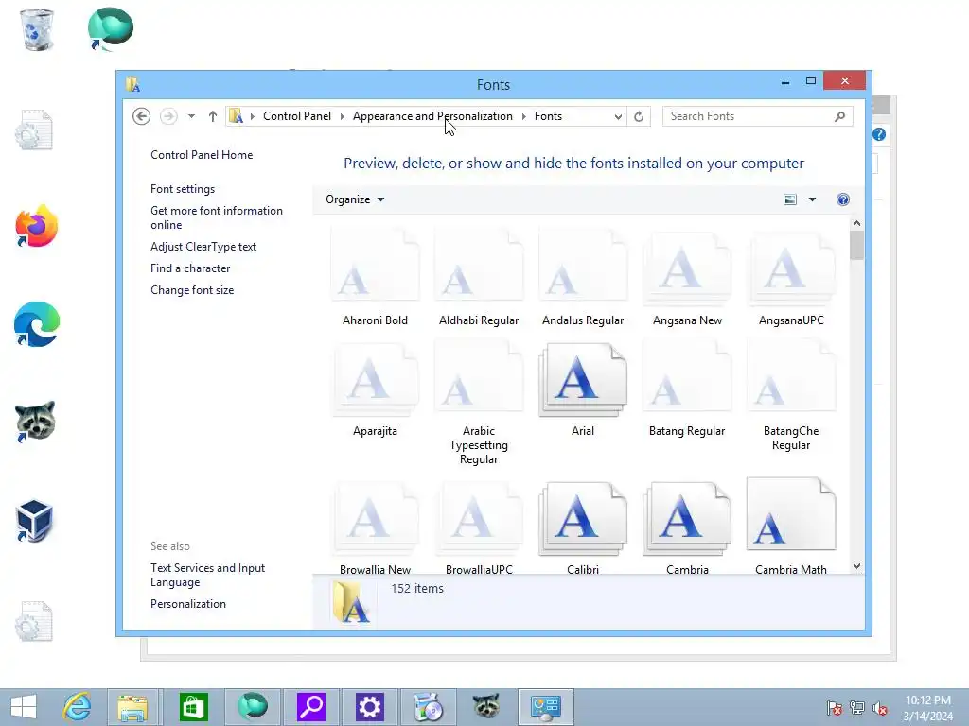Select Arabic Typesetting Regular font

click(x=479, y=376)
